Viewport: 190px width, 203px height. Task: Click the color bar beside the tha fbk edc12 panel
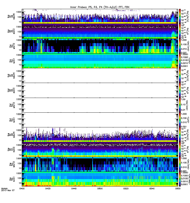click(x=180, y=46)
